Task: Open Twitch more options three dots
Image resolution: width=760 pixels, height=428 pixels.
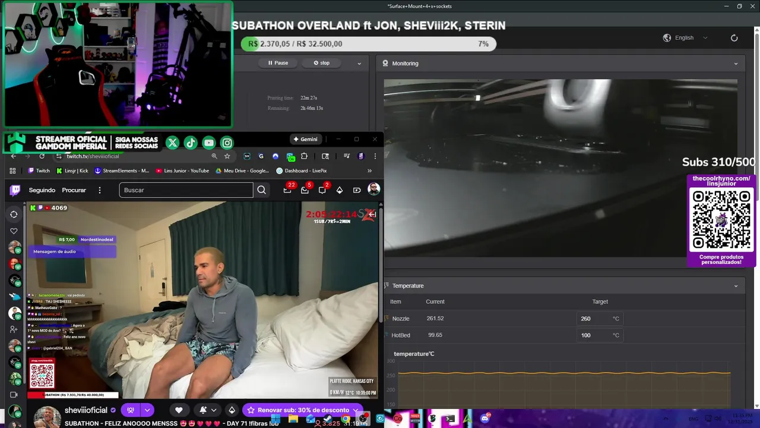Action: (x=100, y=190)
